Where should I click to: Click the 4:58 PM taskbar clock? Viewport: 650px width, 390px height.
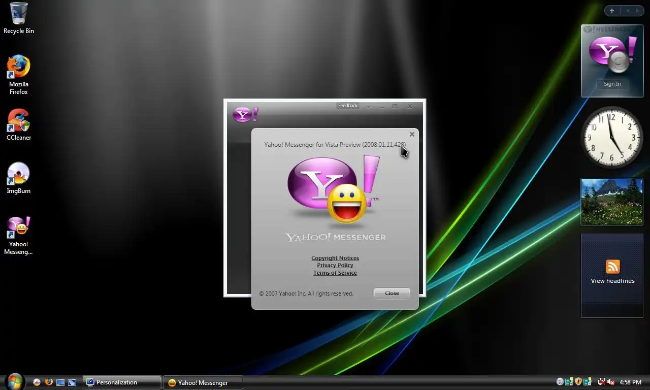tap(630, 382)
